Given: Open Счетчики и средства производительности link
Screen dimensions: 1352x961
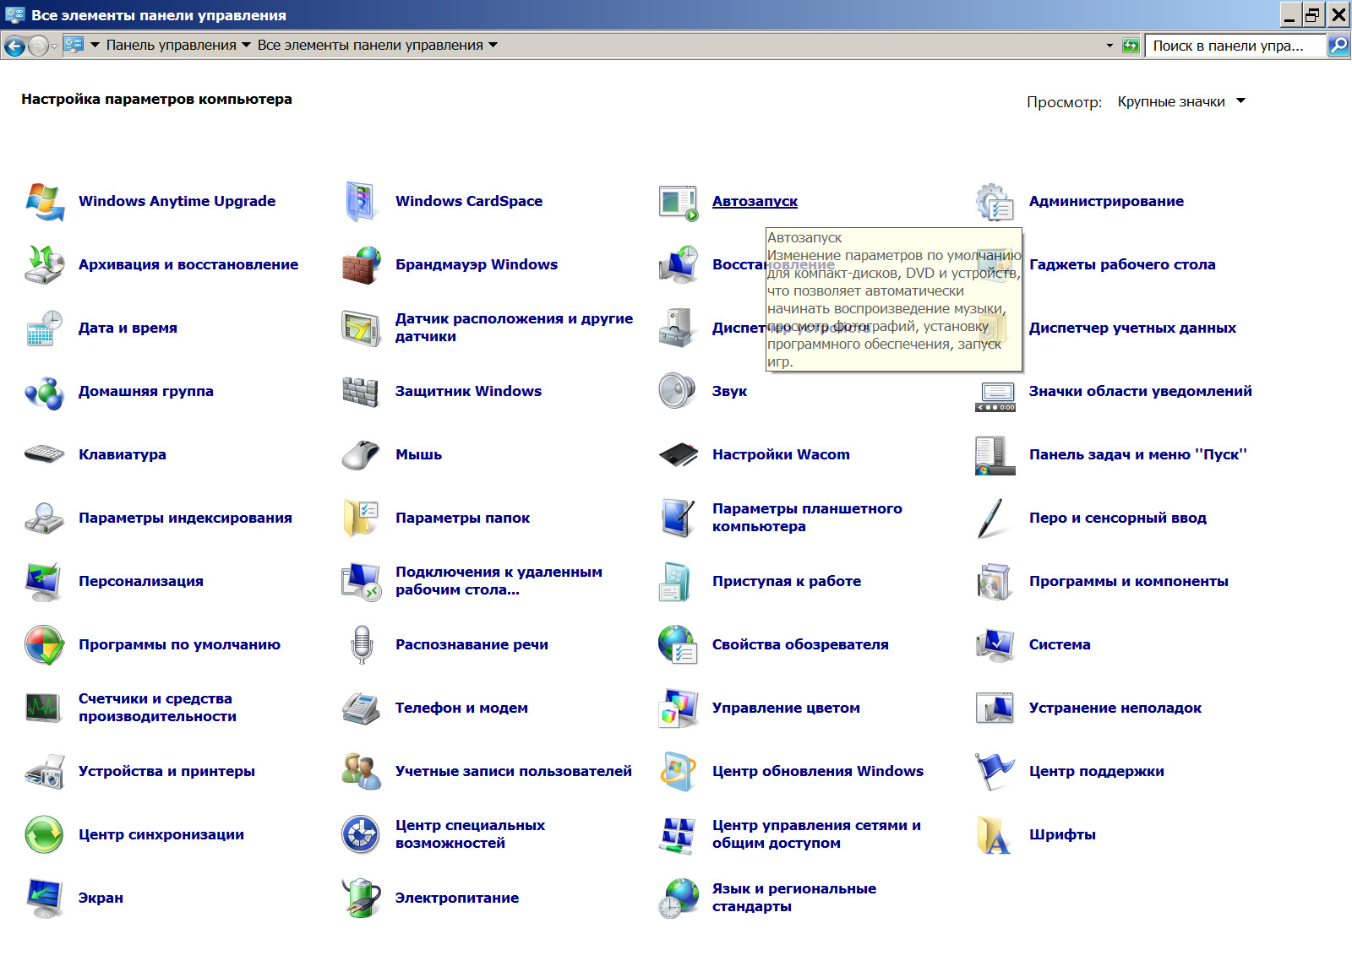Looking at the screenshot, I should point(157,708).
